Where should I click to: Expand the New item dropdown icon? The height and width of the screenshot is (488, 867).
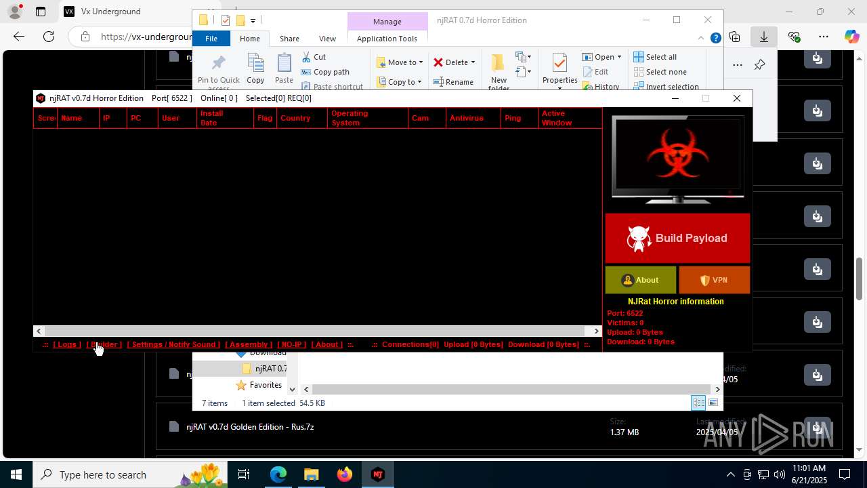pyautogui.click(x=523, y=57)
